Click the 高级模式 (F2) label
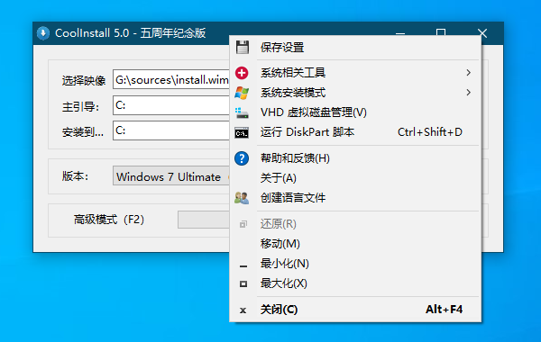 tap(109, 220)
